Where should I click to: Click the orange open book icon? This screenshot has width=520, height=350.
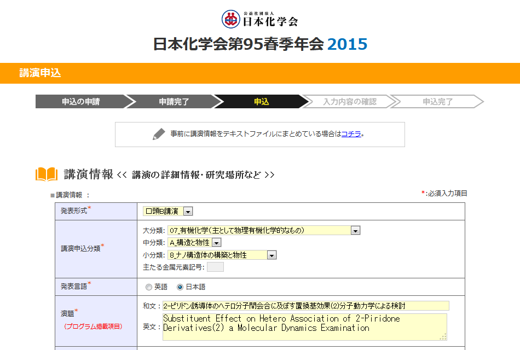click(47, 174)
